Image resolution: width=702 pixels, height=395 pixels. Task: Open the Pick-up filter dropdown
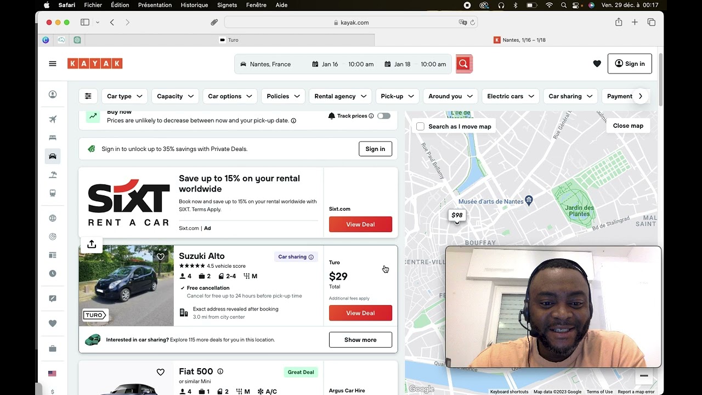398,96
